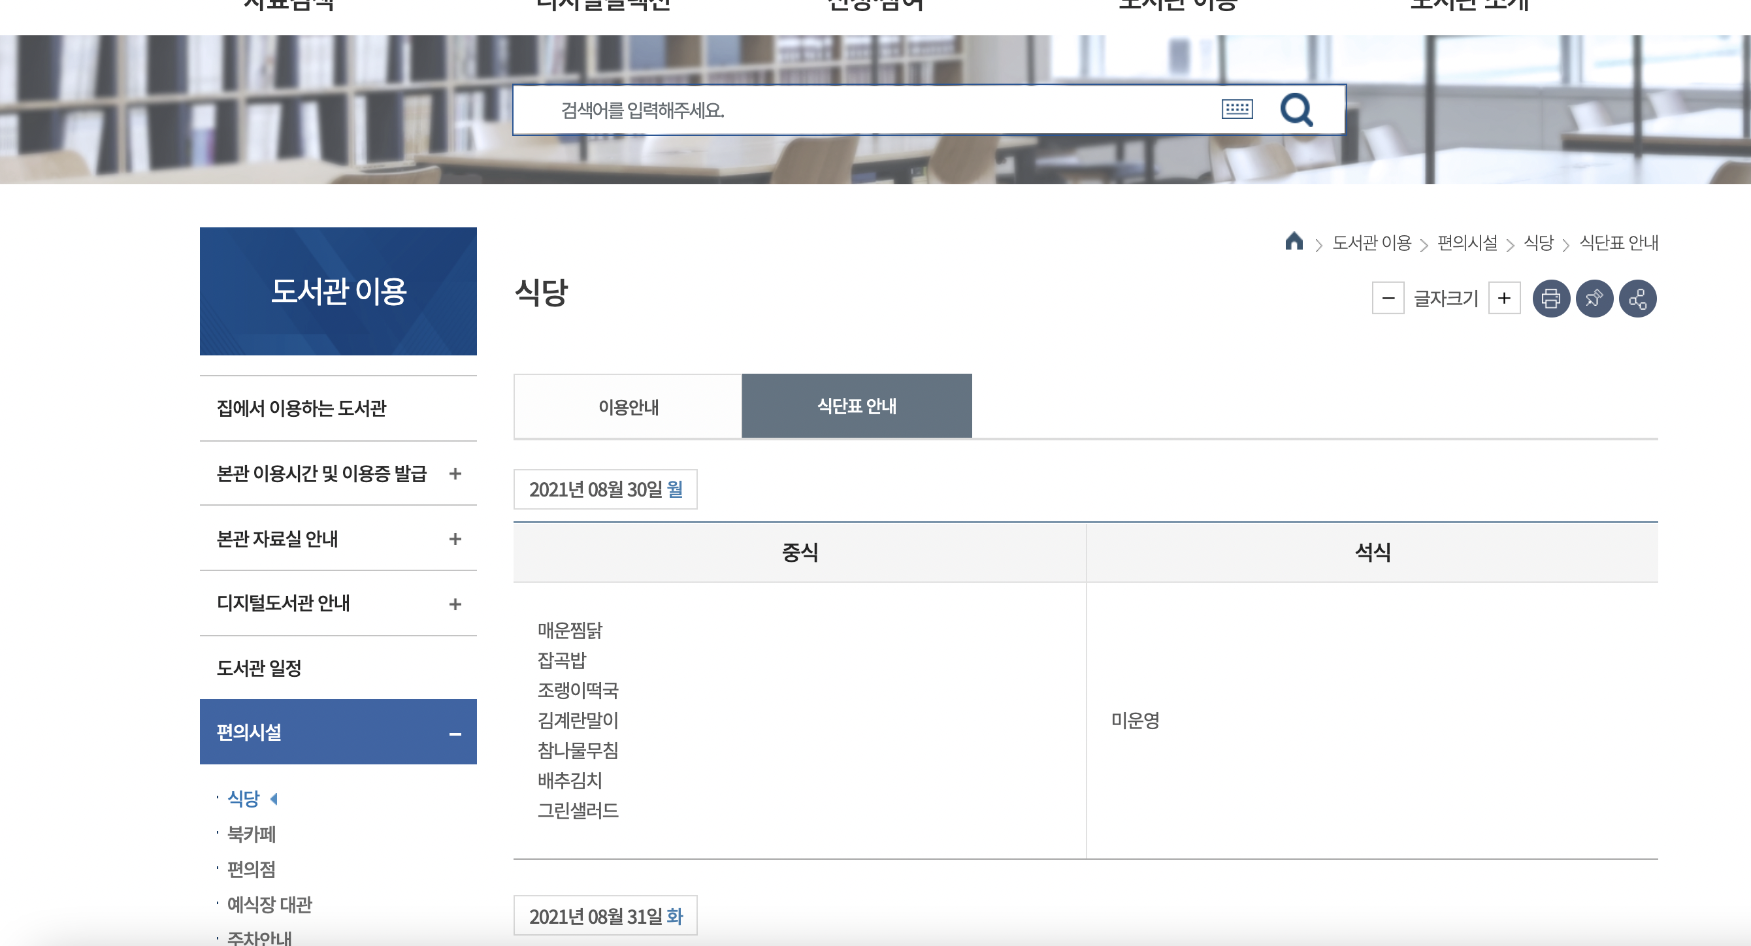Select the 식단표 안내 tab
Image resolution: width=1751 pixels, height=946 pixels.
857,406
